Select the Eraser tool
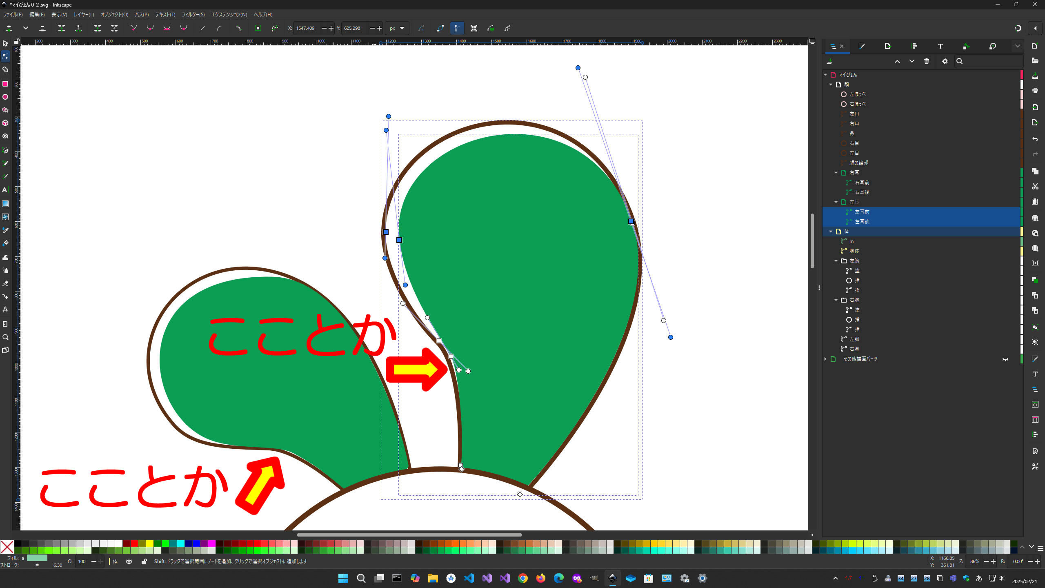Viewport: 1045px width, 588px height. pyautogui.click(x=5, y=283)
